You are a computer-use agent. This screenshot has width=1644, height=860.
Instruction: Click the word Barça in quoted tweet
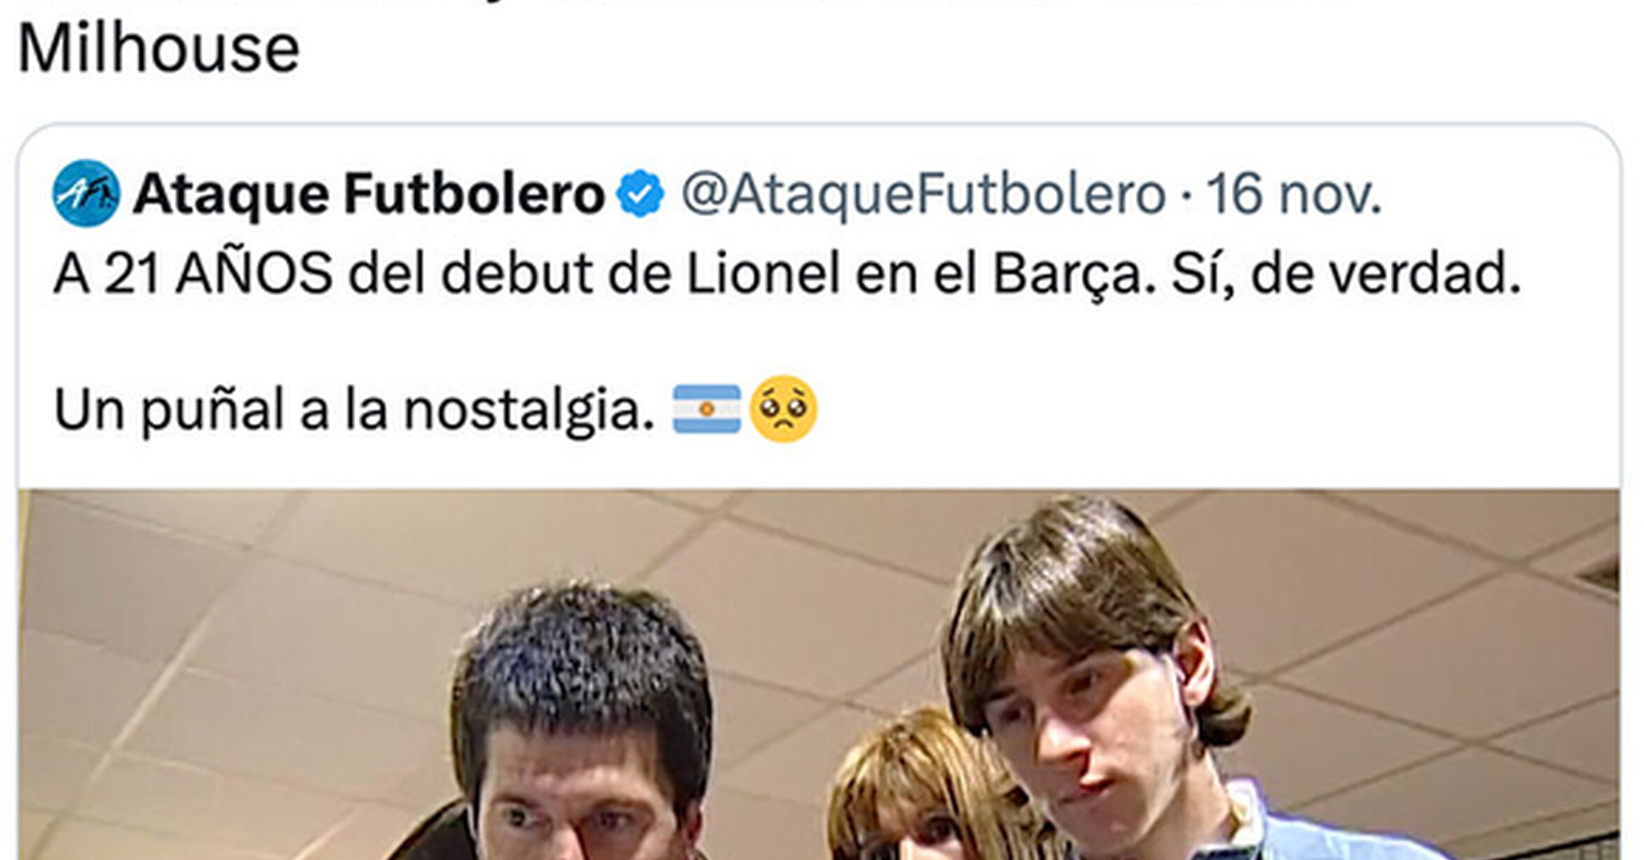click(1073, 274)
